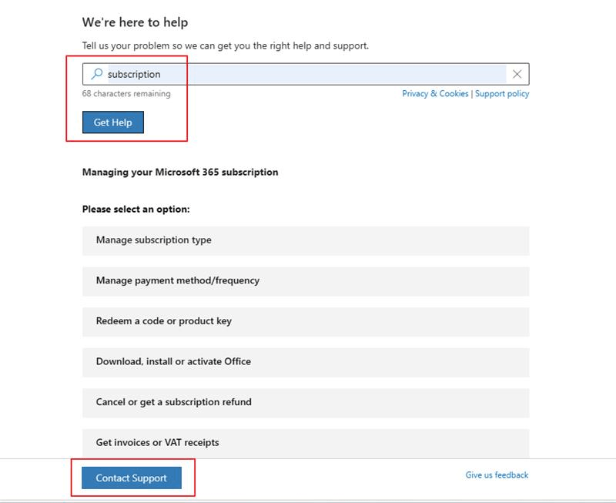This screenshot has height=503, width=616.
Task: Select Manage payment method/frequency option
Action: (306, 281)
